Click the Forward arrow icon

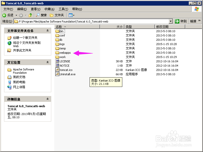[x=21, y=15]
